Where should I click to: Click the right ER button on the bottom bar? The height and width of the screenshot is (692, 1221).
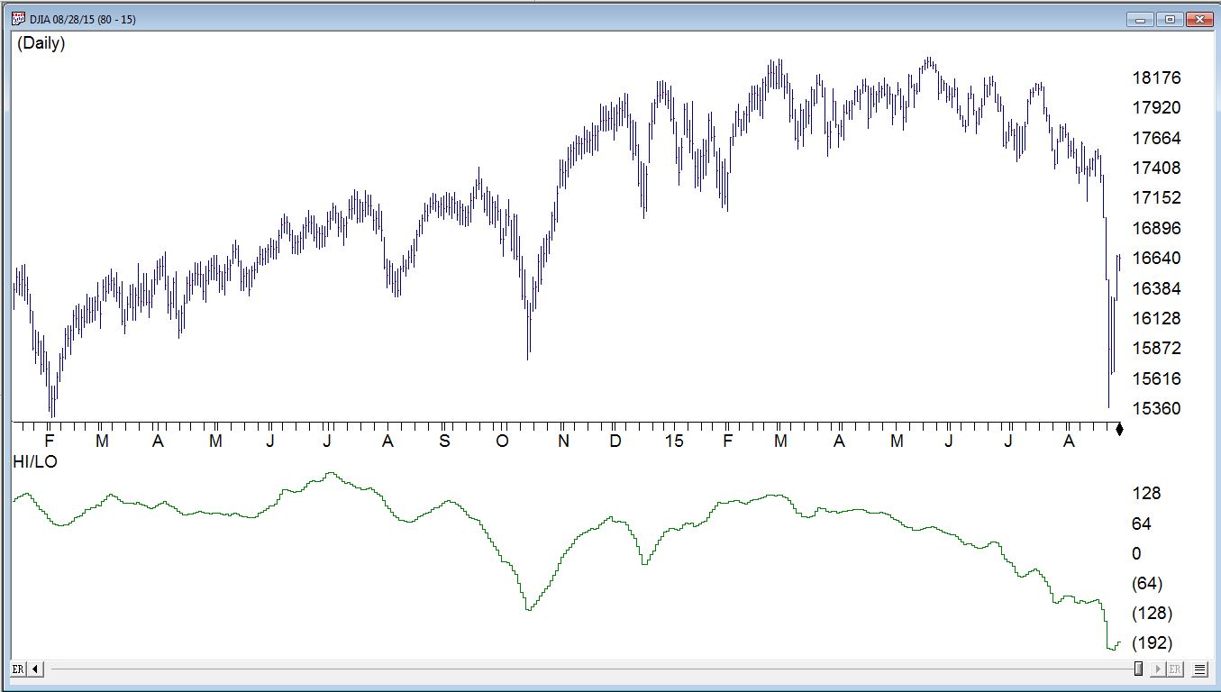point(1174,669)
